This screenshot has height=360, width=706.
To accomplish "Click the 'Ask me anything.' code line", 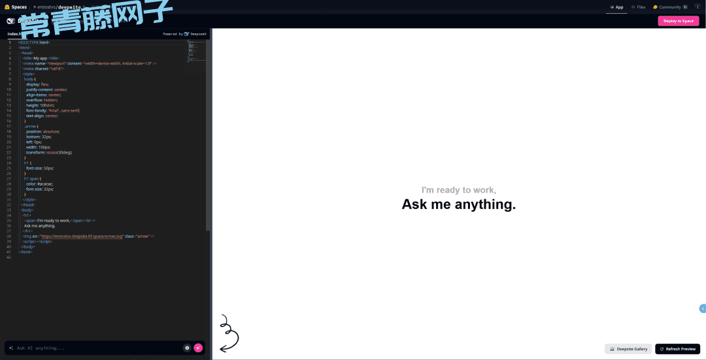I will [x=40, y=226].
